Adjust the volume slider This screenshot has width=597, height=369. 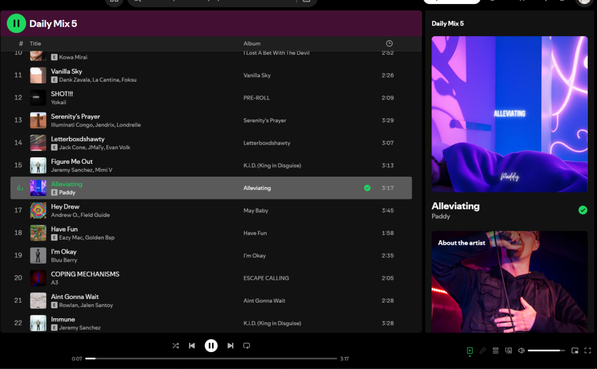coord(546,350)
